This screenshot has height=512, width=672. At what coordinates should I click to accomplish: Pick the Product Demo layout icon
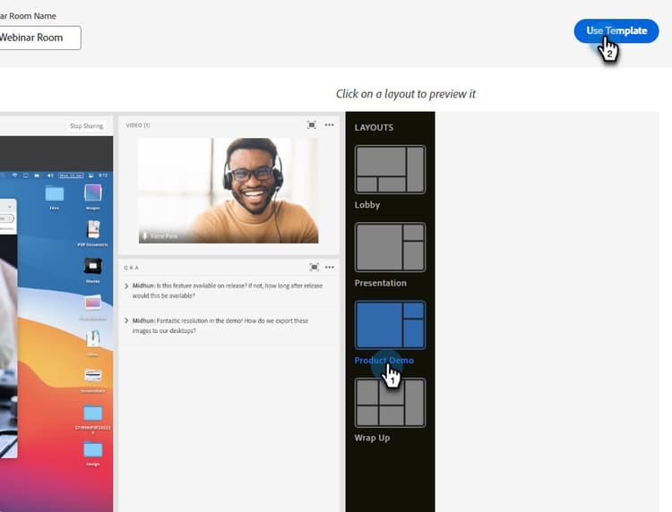pos(390,325)
